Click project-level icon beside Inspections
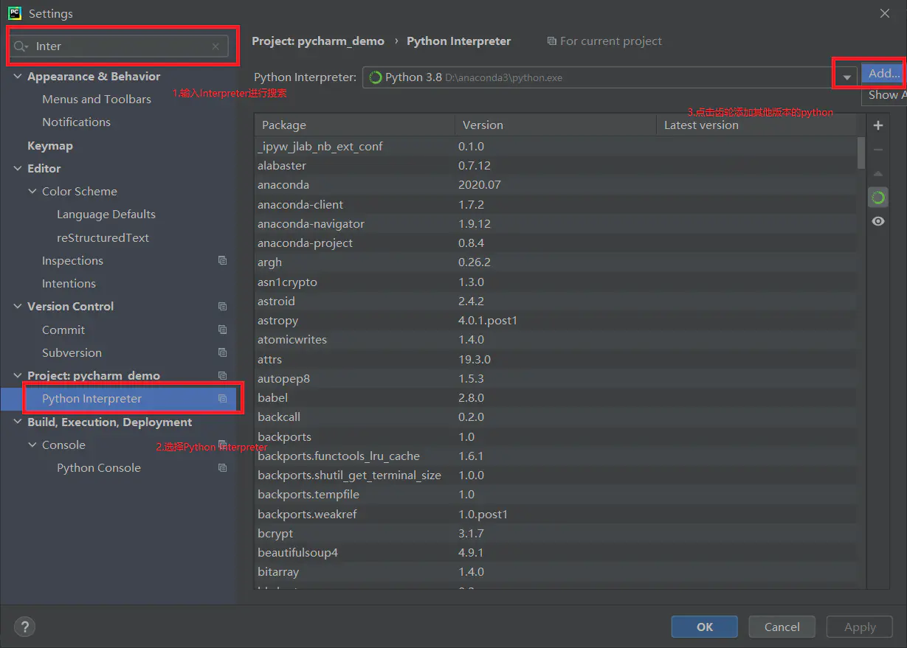The width and height of the screenshot is (907, 648). coord(222,260)
